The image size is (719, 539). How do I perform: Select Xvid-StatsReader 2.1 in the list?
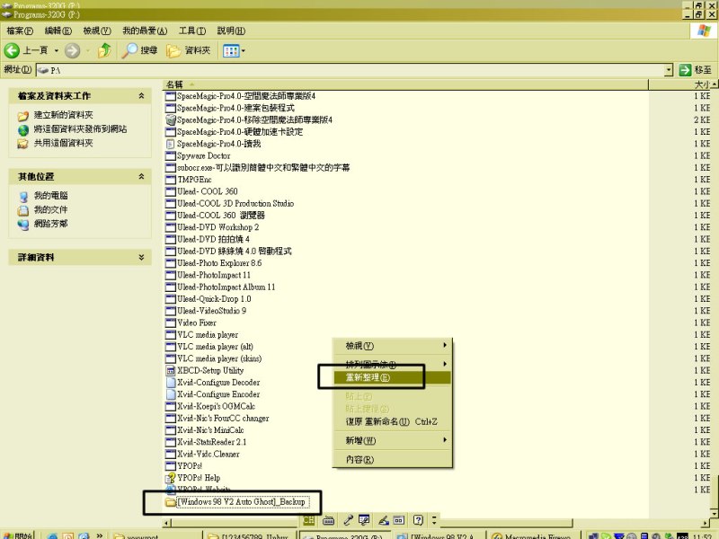coord(211,442)
